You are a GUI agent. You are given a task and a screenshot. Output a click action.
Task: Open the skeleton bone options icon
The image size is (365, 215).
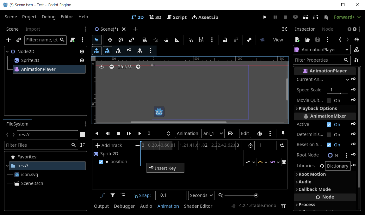[x=249, y=40]
